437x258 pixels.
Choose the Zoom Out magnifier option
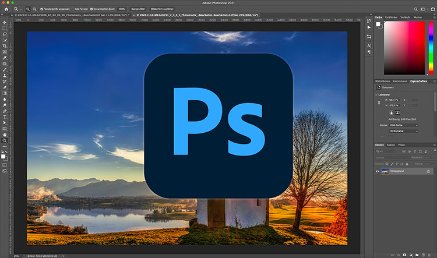pyautogui.click(x=34, y=9)
